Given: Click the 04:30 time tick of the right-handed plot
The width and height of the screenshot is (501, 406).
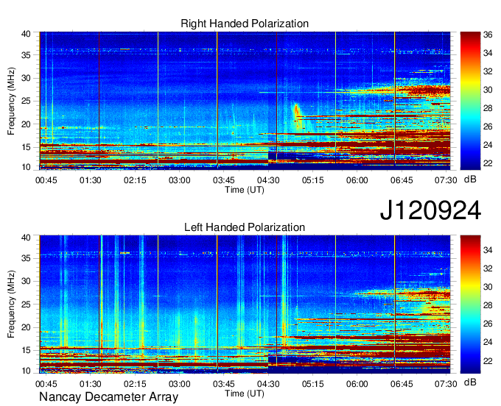Looking at the screenshot, I should coord(268,180).
